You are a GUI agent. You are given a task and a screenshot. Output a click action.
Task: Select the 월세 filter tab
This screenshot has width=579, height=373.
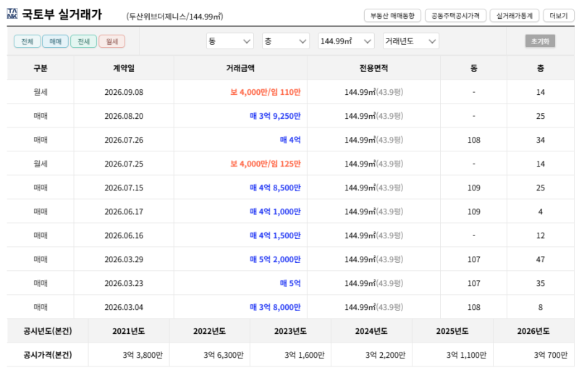pos(112,41)
